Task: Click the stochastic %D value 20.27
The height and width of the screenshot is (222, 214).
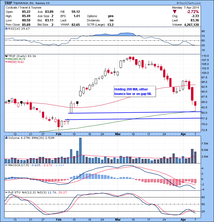Action: tap(62, 192)
